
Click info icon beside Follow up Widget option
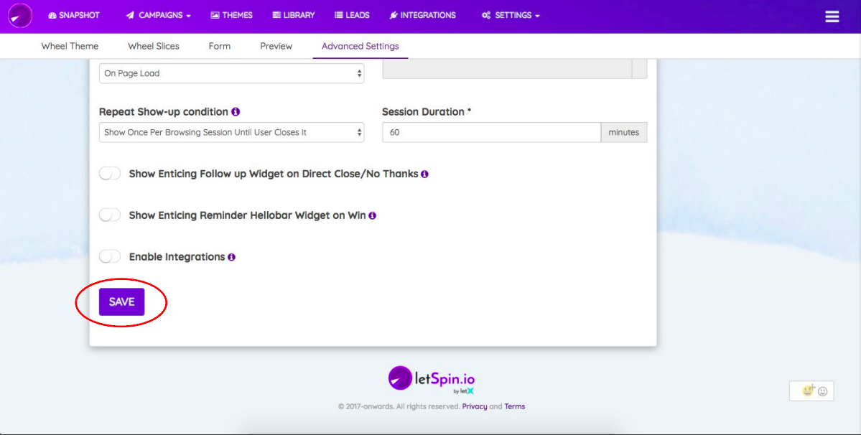point(424,174)
